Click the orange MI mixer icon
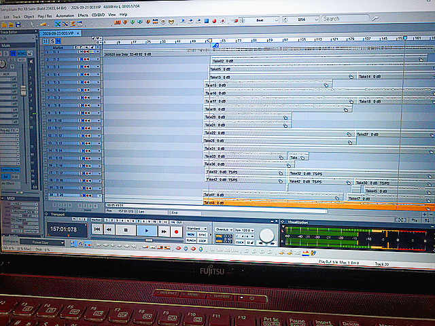The height and width of the screenshot is (326, 435). [118, 22]
